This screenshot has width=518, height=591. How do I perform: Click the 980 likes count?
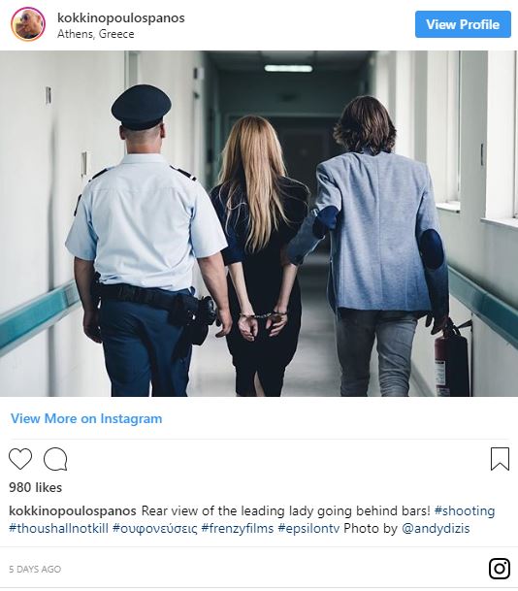(x=36, y=487)
